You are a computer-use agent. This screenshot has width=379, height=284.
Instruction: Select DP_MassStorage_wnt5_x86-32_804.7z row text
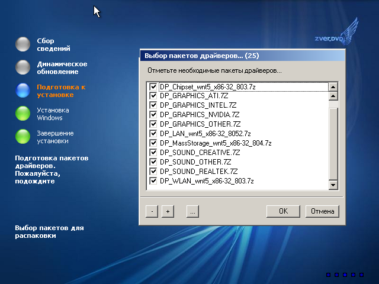(216, 143)
